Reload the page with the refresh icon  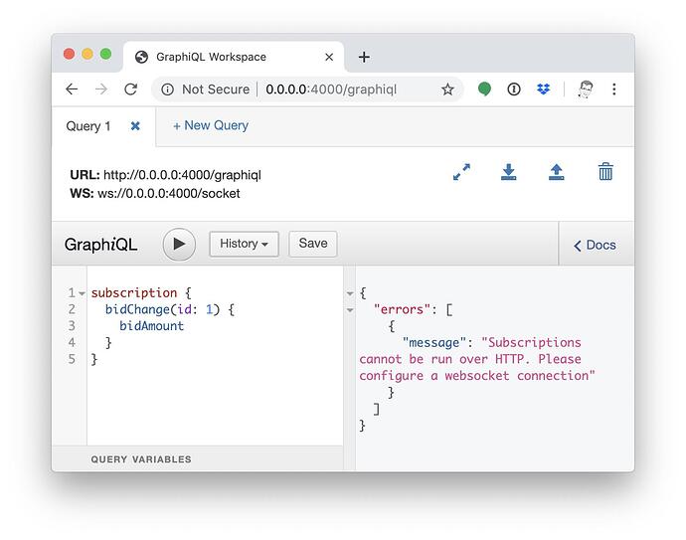[x=131, y=90]
